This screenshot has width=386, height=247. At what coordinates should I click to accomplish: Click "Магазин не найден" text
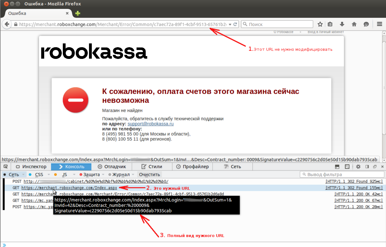122,110
